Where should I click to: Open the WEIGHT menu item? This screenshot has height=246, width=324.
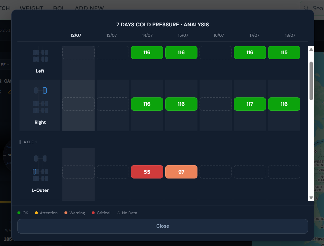tap(31, 8)
